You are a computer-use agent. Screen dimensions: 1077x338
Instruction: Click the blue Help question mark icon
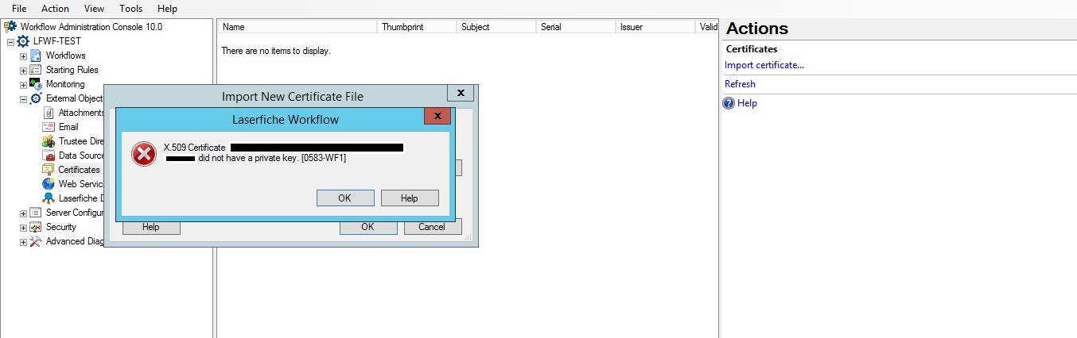[729, 103]
